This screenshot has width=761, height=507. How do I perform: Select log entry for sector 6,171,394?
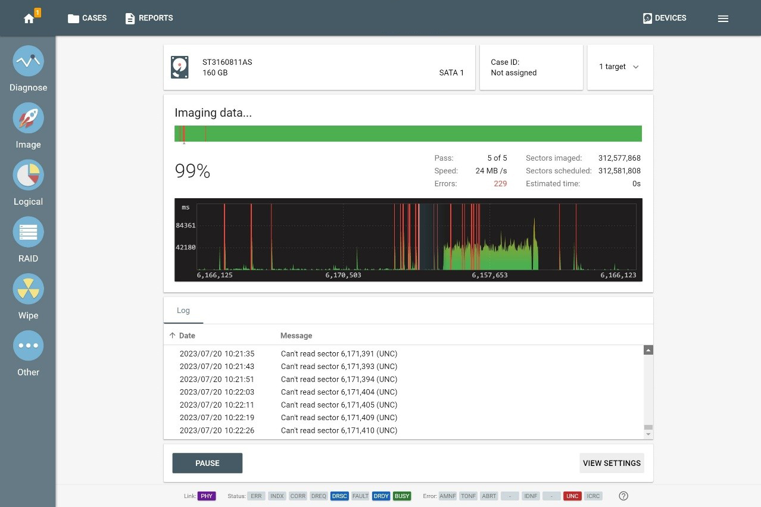(404, 379)
